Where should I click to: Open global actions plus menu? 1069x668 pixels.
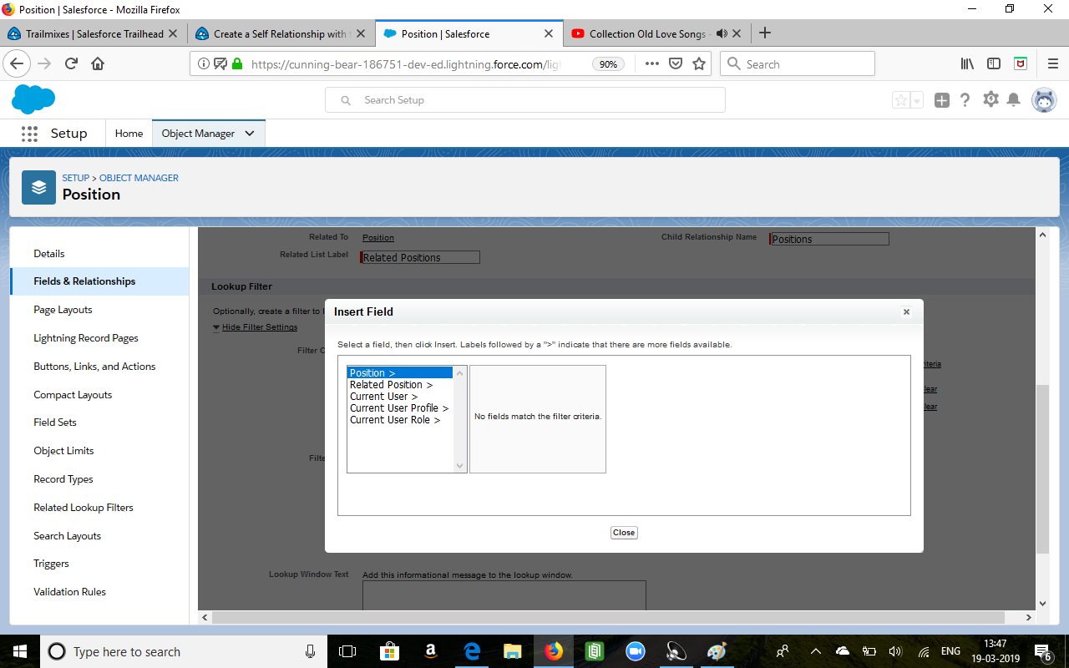point(942,100)
